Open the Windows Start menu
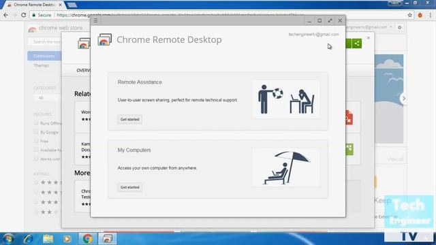This screenshot has height=245, width=436. coord(8,239)
